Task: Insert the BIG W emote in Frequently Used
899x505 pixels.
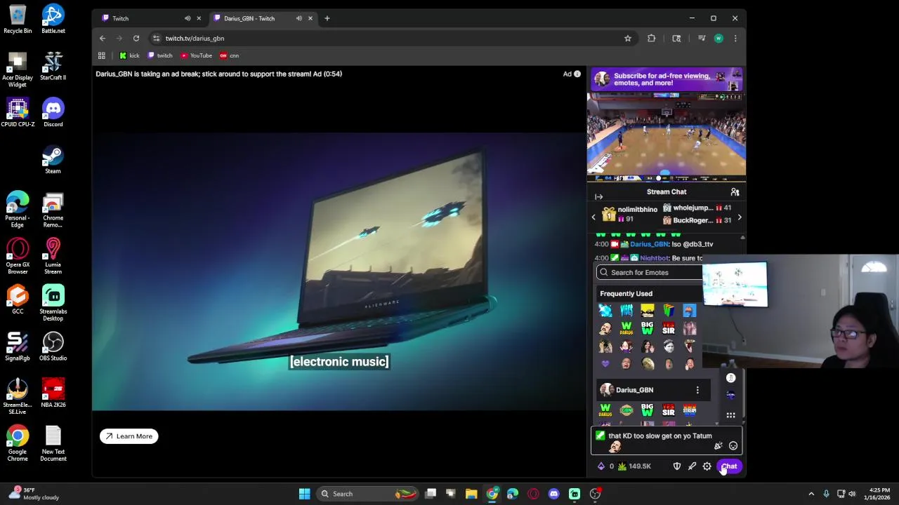Action: pyautogui.click(x=648, y=328)
